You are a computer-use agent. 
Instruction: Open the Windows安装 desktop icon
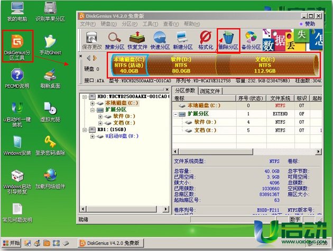17,146
